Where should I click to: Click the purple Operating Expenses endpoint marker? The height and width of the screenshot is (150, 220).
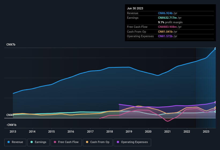[215, 102]
